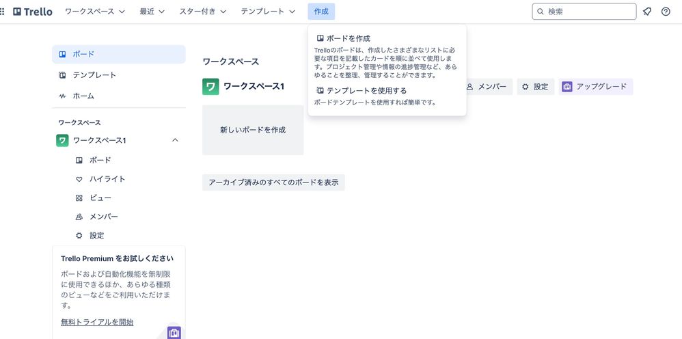Image resolution: width=682 pixels, height=339 pixels.
Task: Open the テンプレート dropdown in top bar
Action: point(268,12)
